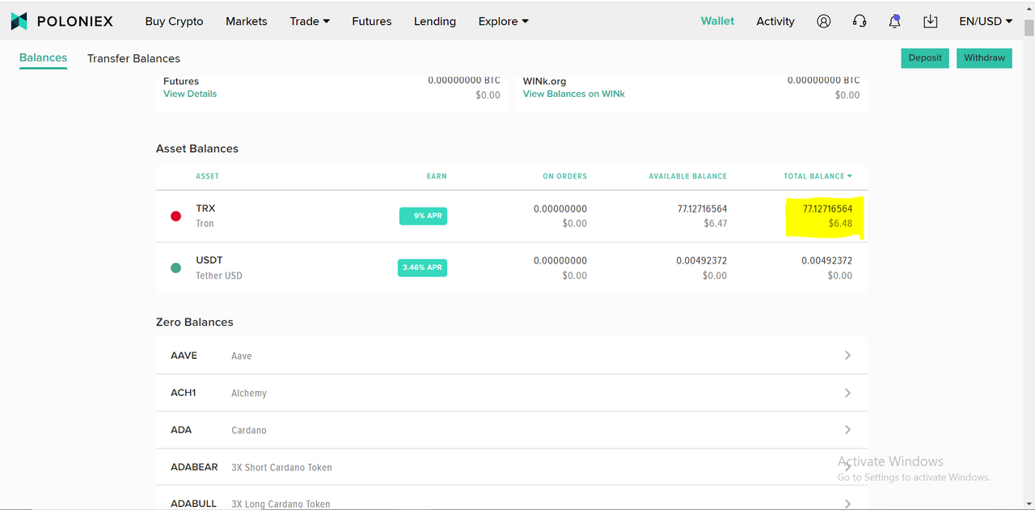Expand the Explore dropdown menu

[x=503, y=21]
